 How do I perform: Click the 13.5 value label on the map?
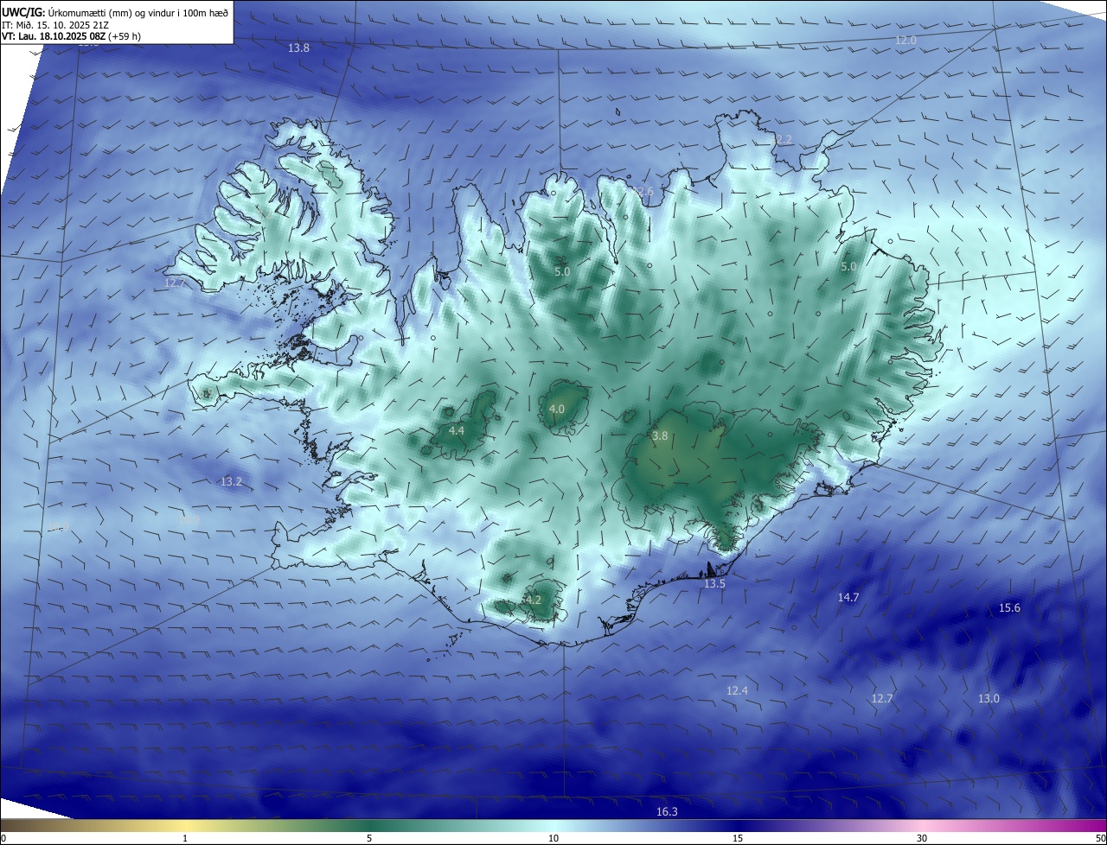(x=714, y=584)
